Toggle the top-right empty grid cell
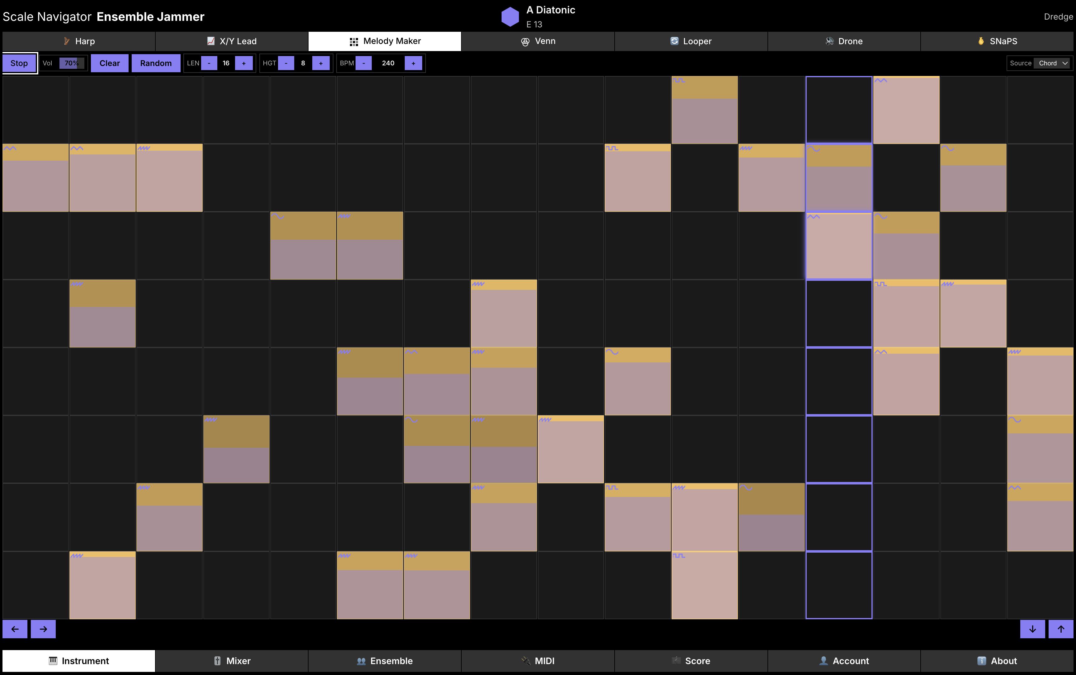 [1040, 110]
